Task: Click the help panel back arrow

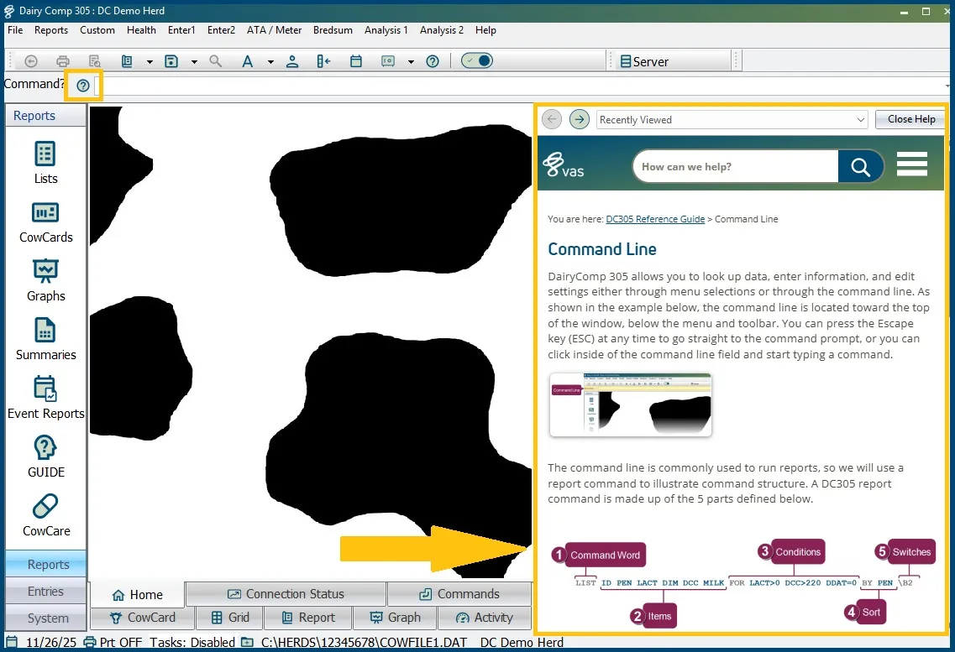Action: [x=552, y=119]
